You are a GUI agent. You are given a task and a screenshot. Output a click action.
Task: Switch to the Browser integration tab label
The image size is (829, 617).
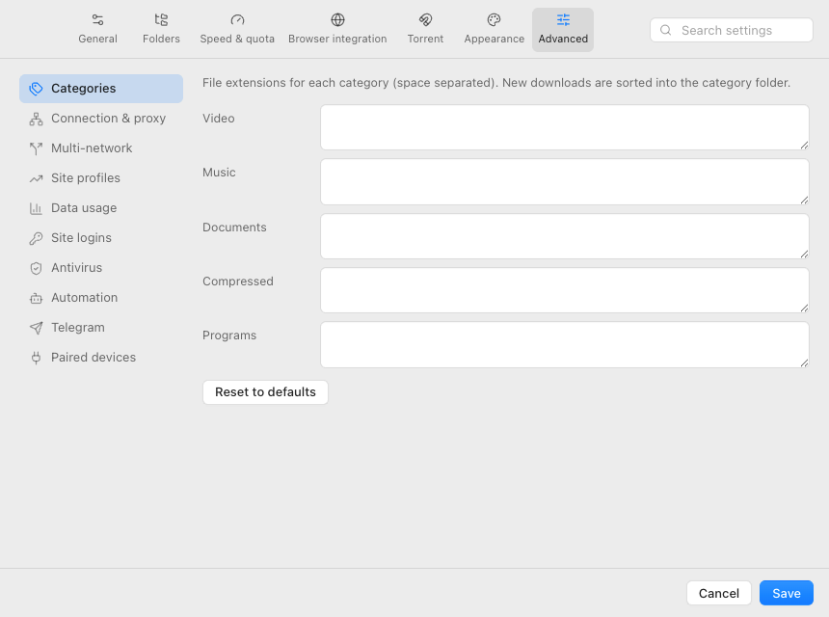tap(337, 39)
